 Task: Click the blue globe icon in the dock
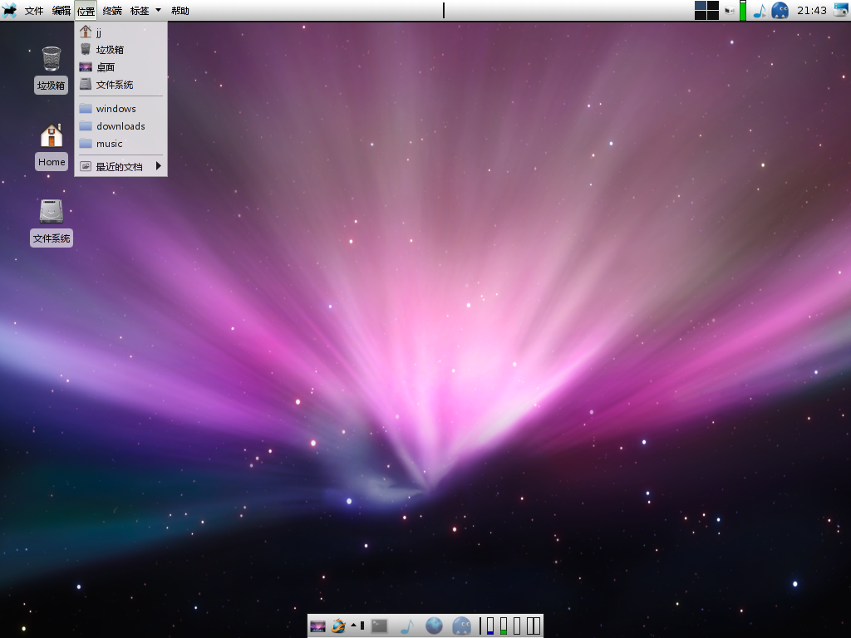click(x=434, y=626)
